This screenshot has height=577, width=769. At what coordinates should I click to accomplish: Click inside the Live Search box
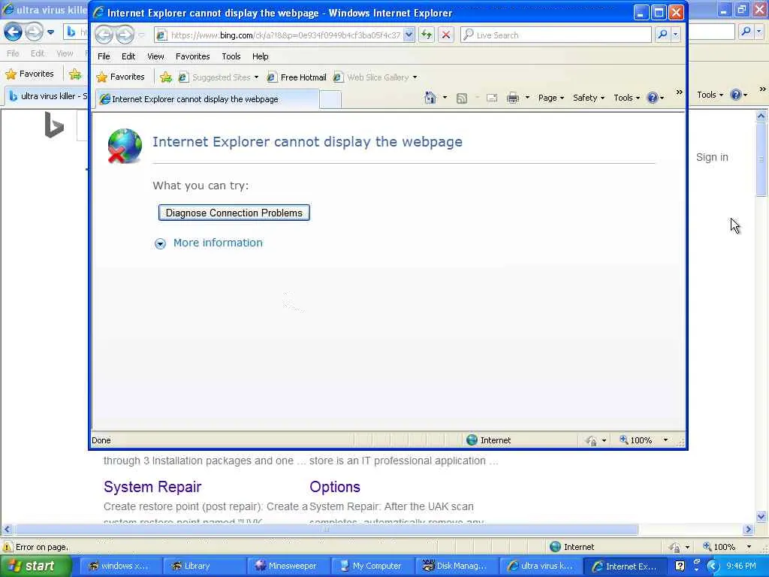point(556,35)
